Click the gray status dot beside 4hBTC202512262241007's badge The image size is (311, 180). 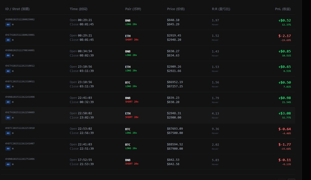tap(13, 149)
